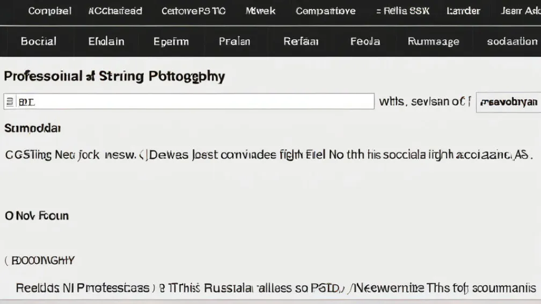Select the 'sodaation' tab

click(511, 41)
